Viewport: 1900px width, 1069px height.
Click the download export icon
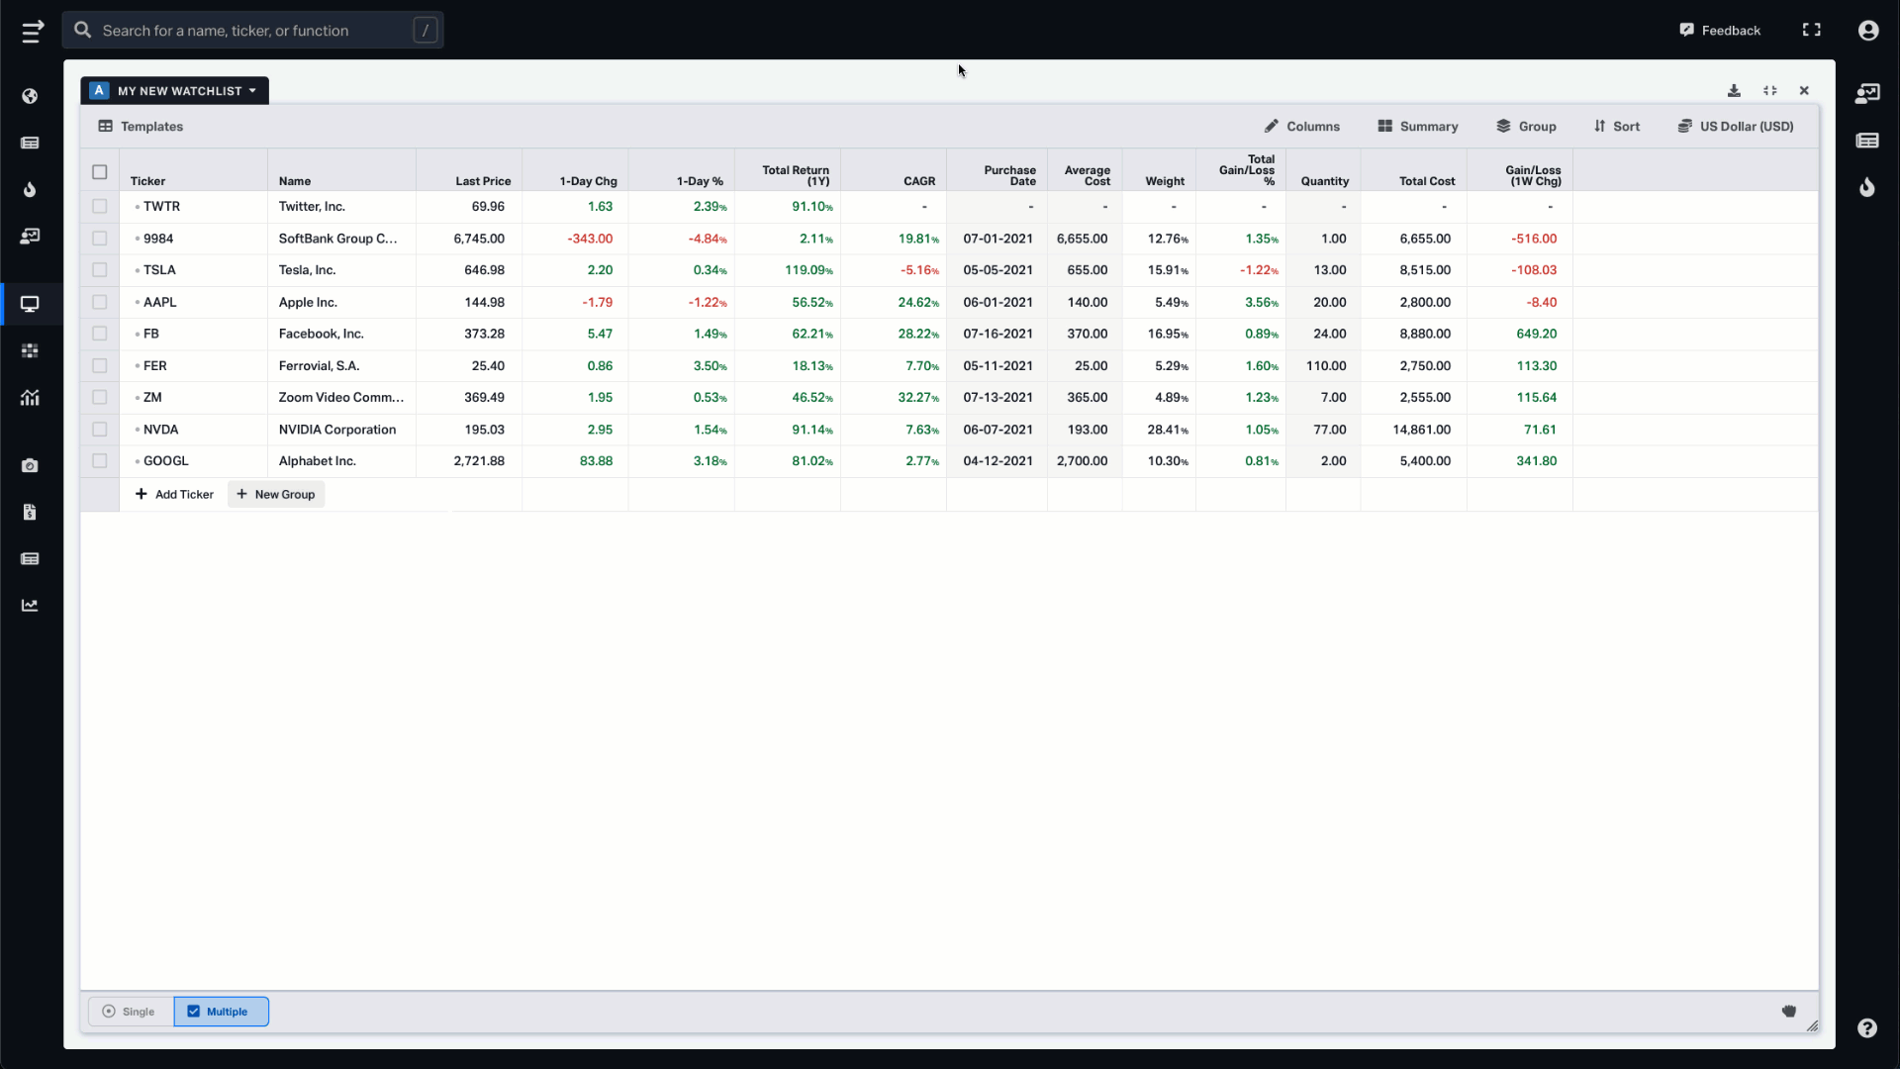point(1735,89)
